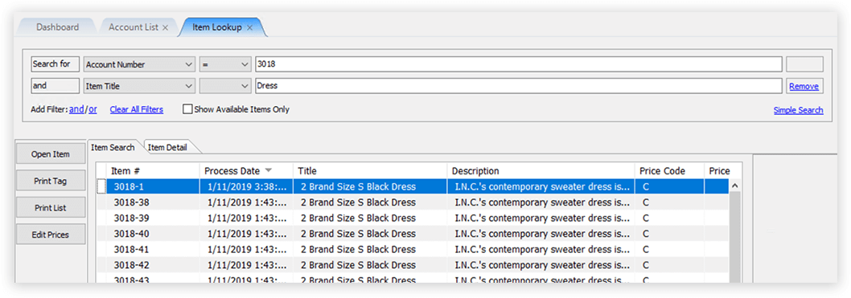Click the Open Item button
Image resolution: width=851 pixels, height=298 pixels.
(x=51, y=154)
